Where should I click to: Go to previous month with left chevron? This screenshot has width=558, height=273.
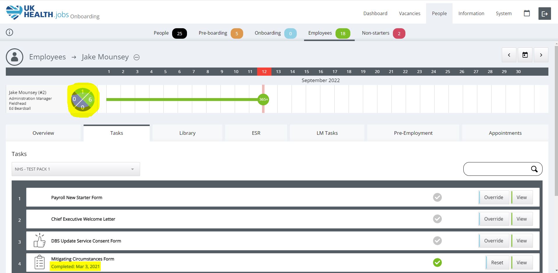coord(509,55)
